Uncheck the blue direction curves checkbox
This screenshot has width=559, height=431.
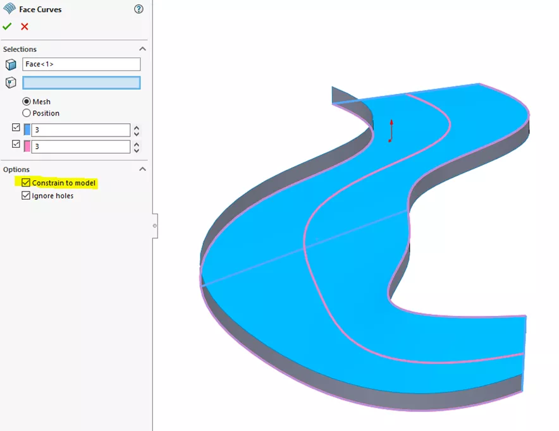[16, 128]
